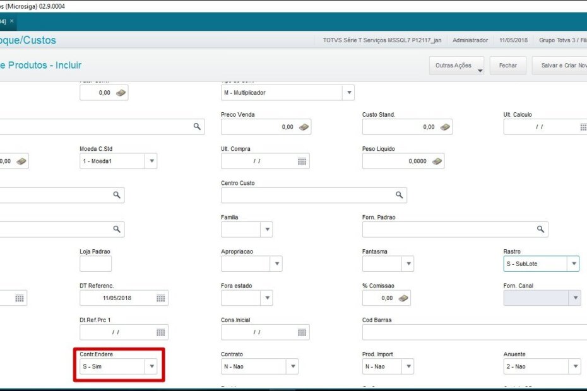Screen dimensions: 587x391
Task: Expand the Rastro dropdown showing SubLote
Action: (x=573, y=264)
